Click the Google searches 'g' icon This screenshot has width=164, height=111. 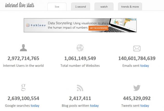(x=23, y=87)
